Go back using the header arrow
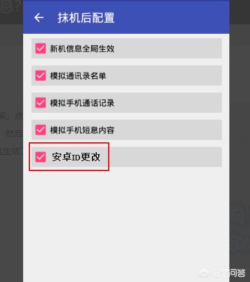This screenshot has height=282, width=250. [x=39, y=18]
